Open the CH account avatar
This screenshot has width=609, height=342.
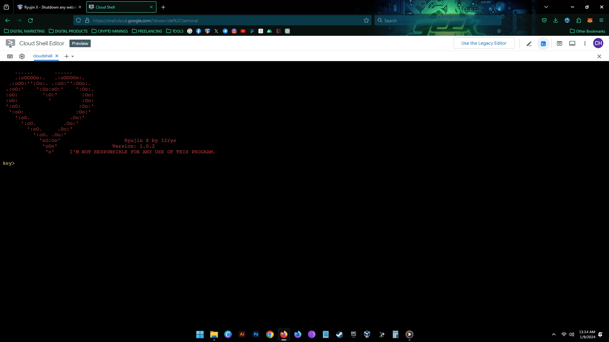point(598,43)
